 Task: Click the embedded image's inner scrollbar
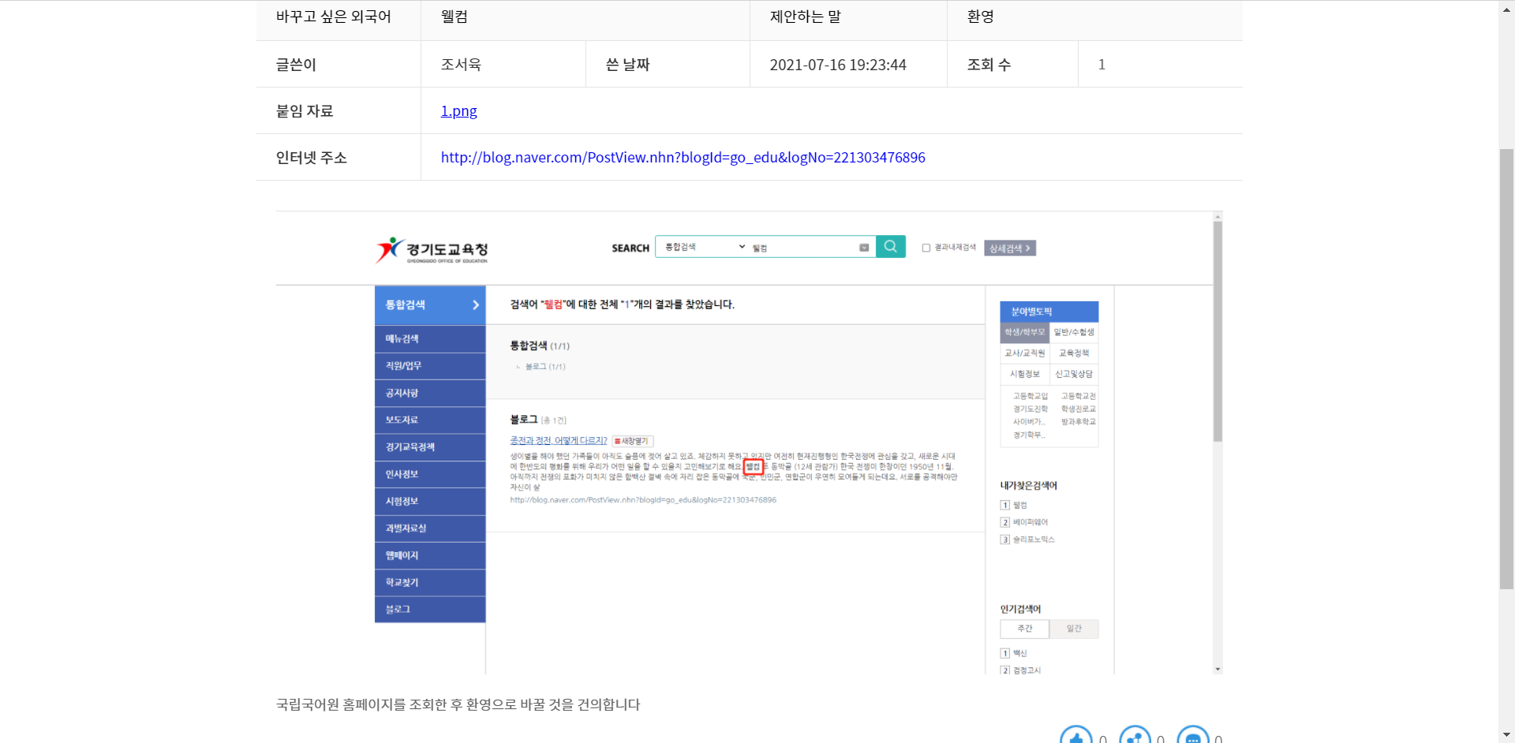point(1218,331)
